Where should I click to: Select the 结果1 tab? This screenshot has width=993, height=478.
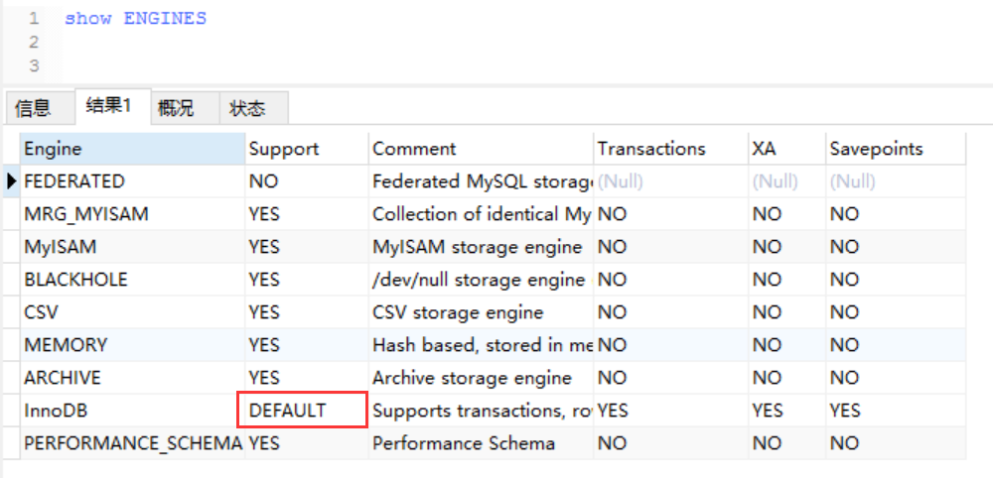coord(108,107)
